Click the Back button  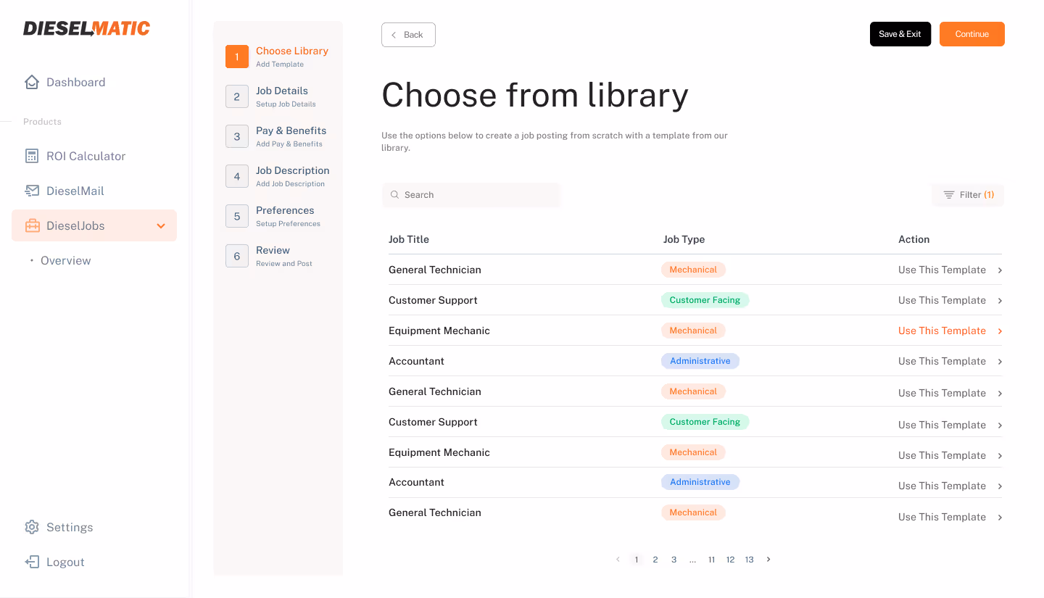(408, 35)
